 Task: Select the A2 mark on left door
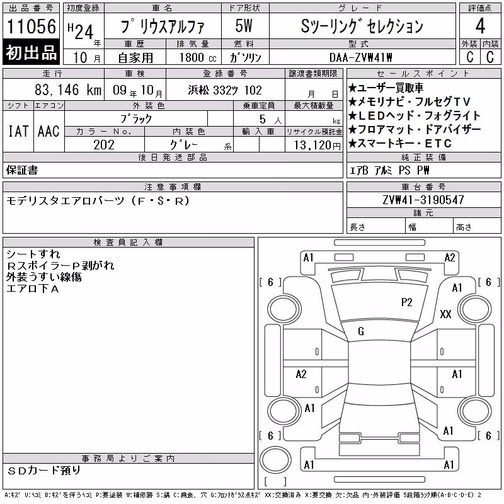301,374
